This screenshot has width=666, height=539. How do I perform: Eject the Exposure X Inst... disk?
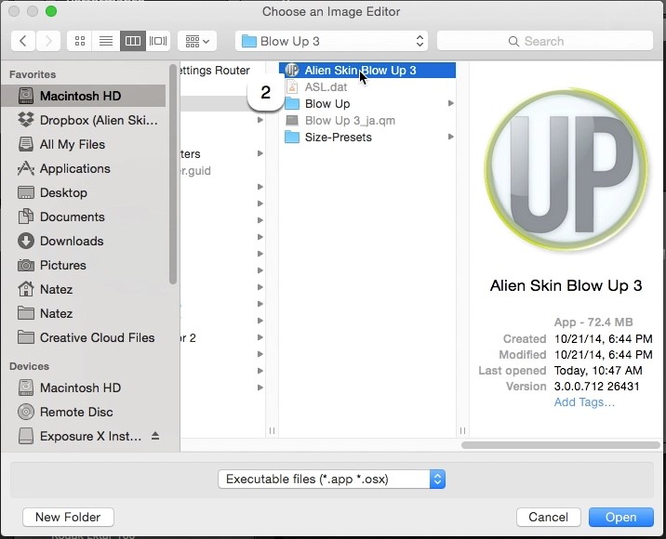click(x=155, y=436)
